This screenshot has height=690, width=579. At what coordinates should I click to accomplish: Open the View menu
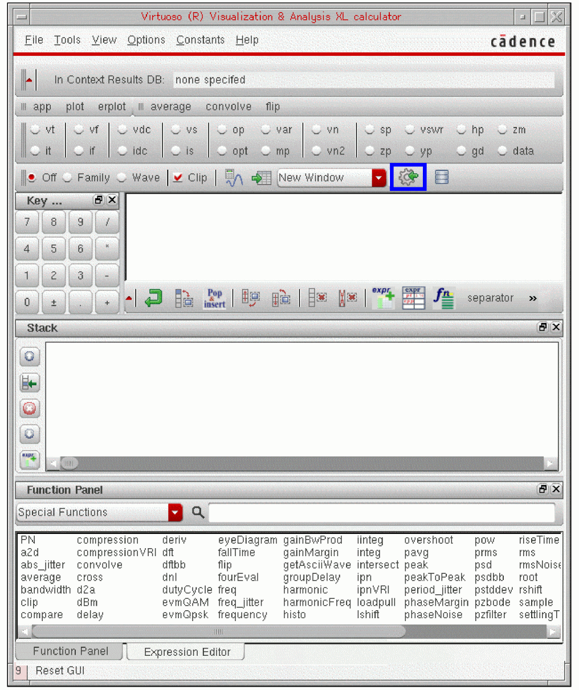point(104,40)
